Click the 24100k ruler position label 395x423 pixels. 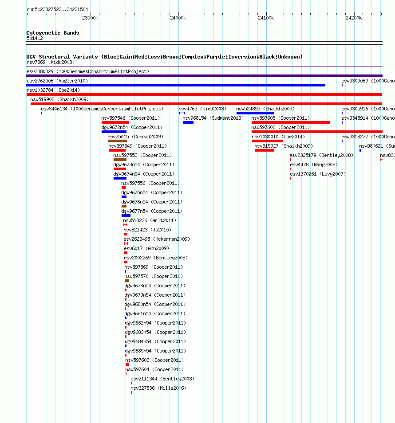266,18
